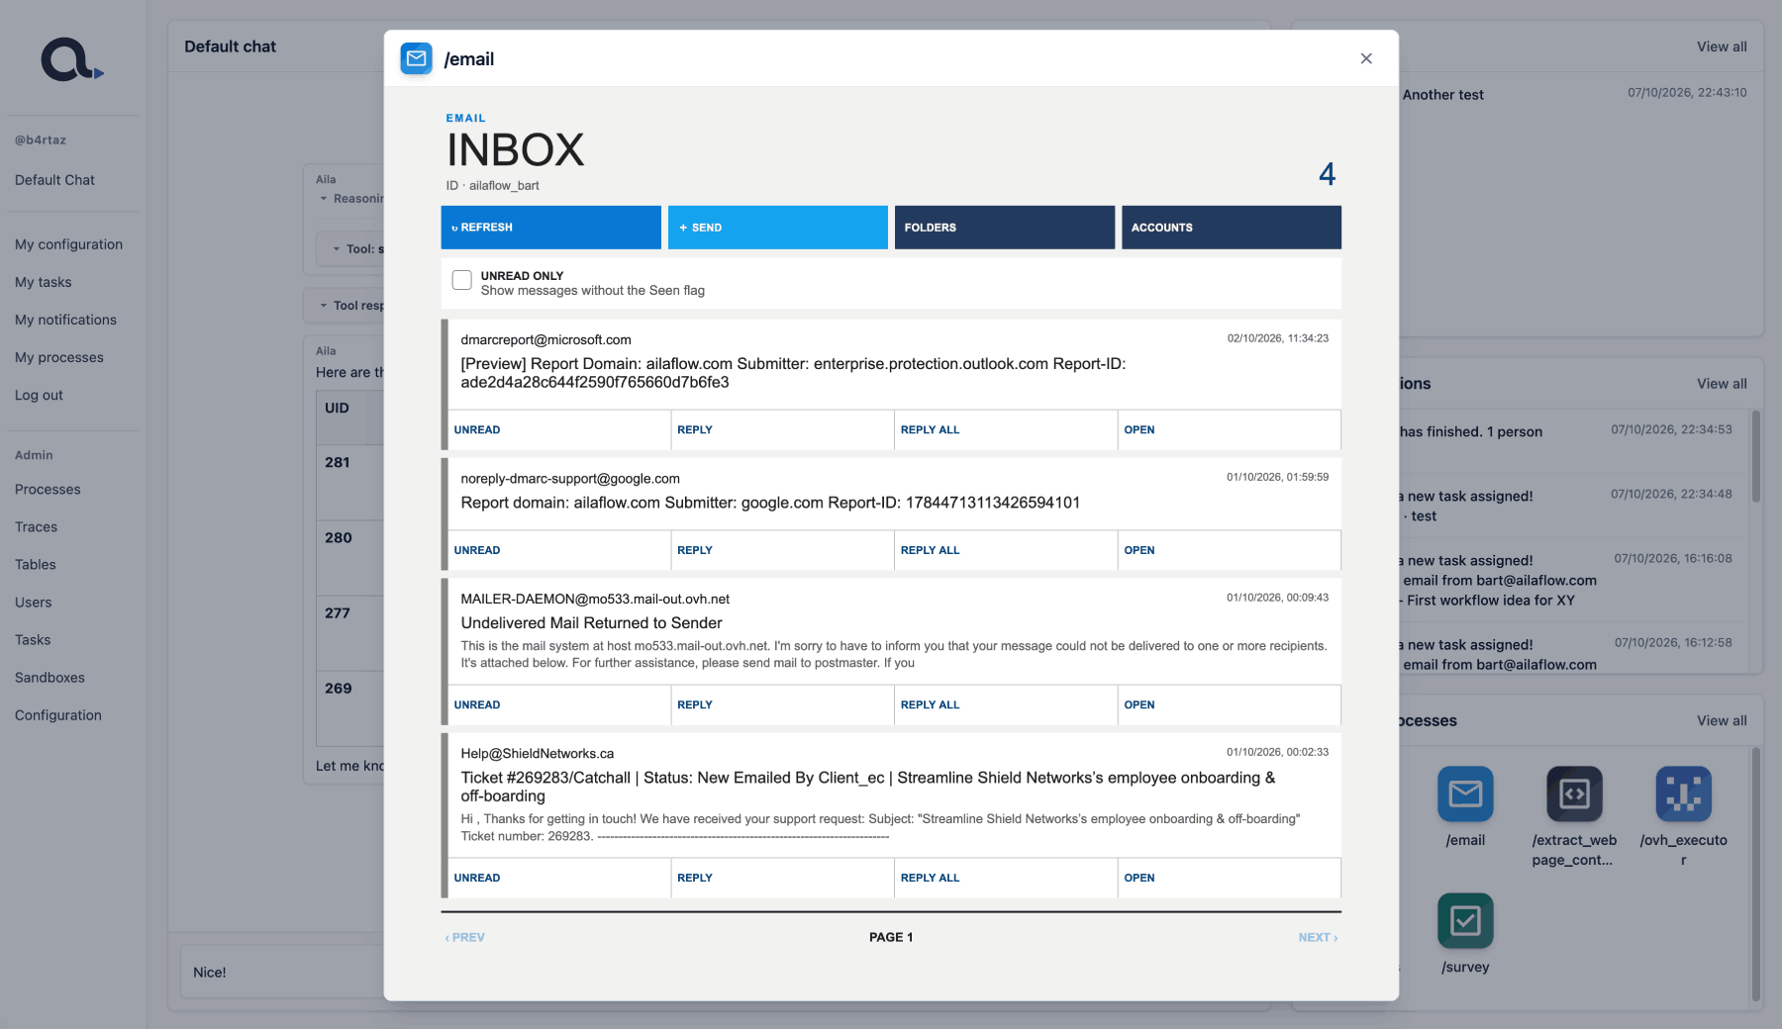The image size is (1782, 1029).
Task: Open My notifications in sidebar
Action: point(65,320)
